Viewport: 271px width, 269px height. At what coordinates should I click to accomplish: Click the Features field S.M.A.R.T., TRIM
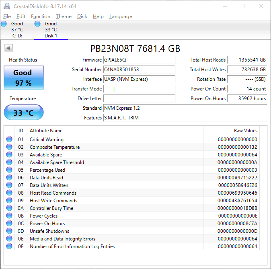(x=185, y=118)
